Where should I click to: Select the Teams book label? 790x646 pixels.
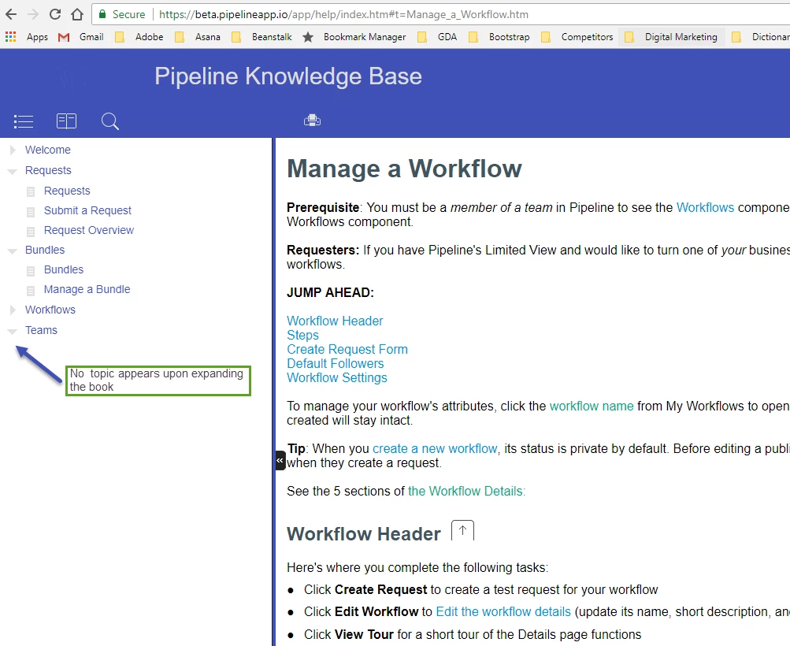[x=41, y=330]
